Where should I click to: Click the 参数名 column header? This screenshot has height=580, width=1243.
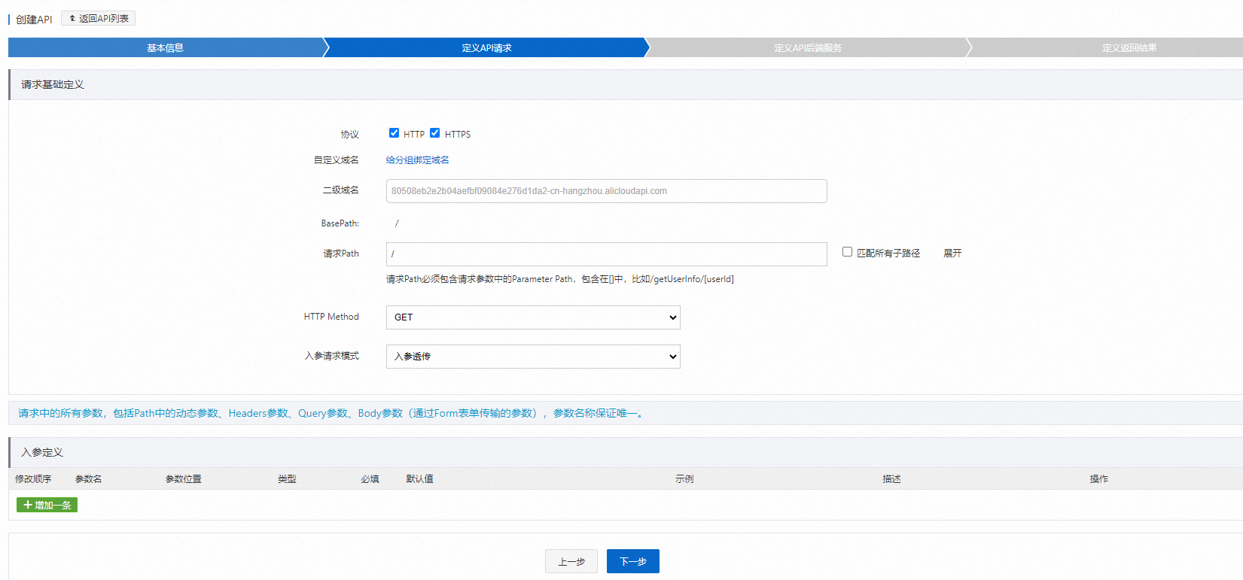[x=89, y=478]
